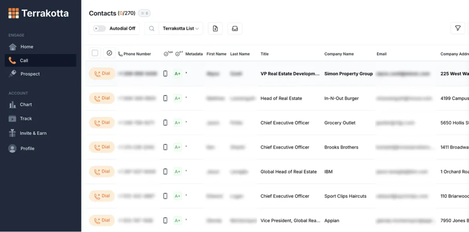Select the Appian company cell
Viewport: 469px width, 232px height.
[332, 221]
